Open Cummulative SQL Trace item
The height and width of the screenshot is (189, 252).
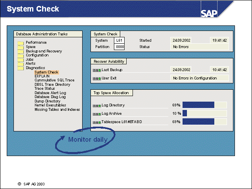point(54,80)
